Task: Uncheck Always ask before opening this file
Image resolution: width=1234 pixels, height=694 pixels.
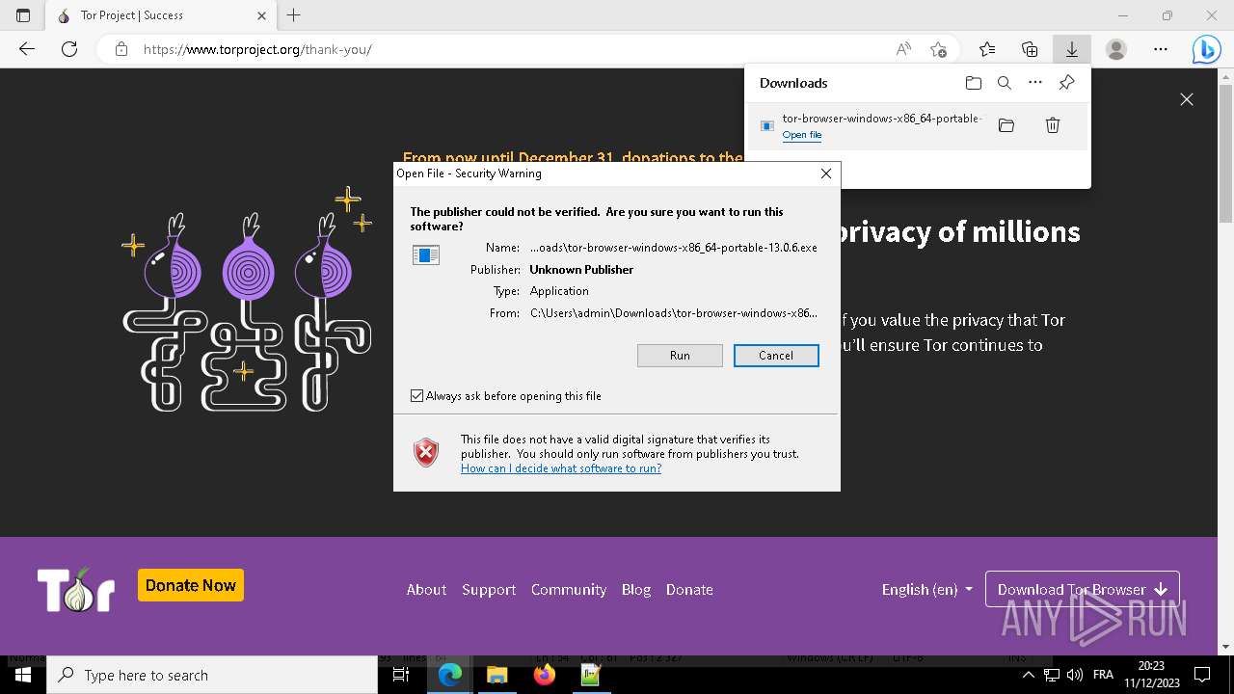Action: 417,396
